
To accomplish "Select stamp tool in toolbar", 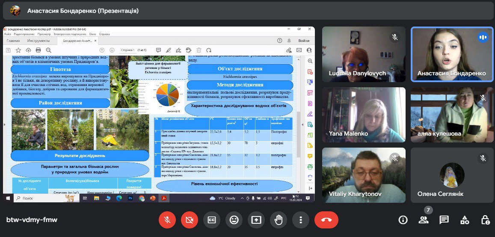I will [x=189, y=50].
